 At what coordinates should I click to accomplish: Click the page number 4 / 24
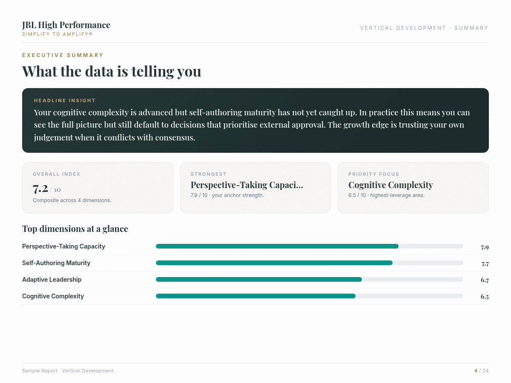point(482,371)
